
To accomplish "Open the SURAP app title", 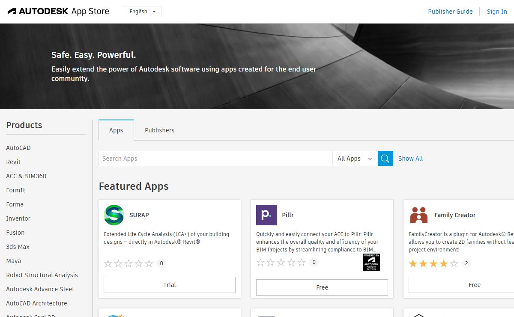I will coord(139,215).
